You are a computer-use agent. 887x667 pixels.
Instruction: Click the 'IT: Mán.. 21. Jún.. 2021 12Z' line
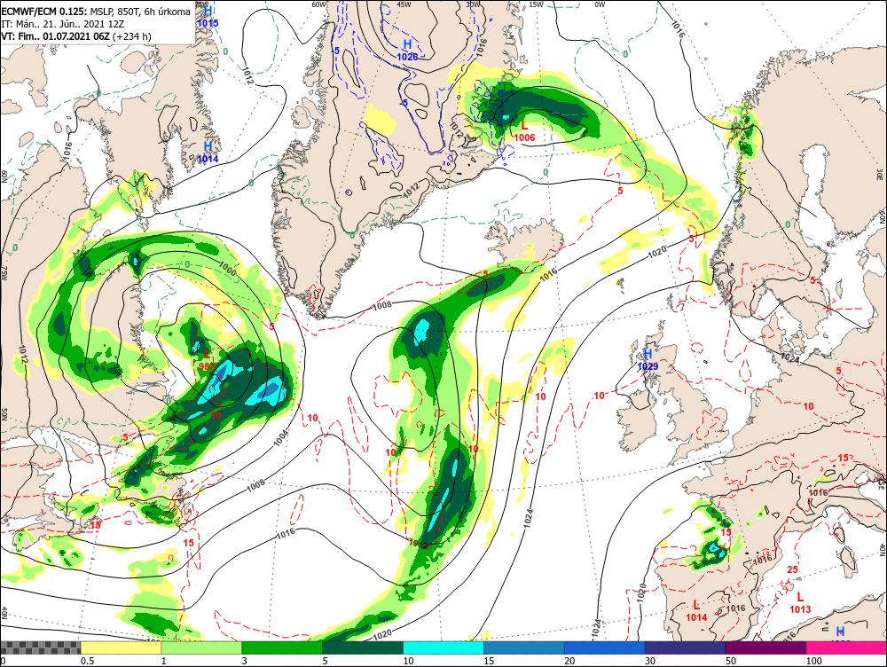pos(62,24)
